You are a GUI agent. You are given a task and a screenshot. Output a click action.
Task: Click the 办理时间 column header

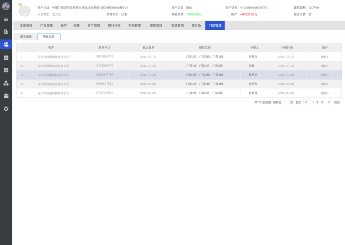click(287, 48)
